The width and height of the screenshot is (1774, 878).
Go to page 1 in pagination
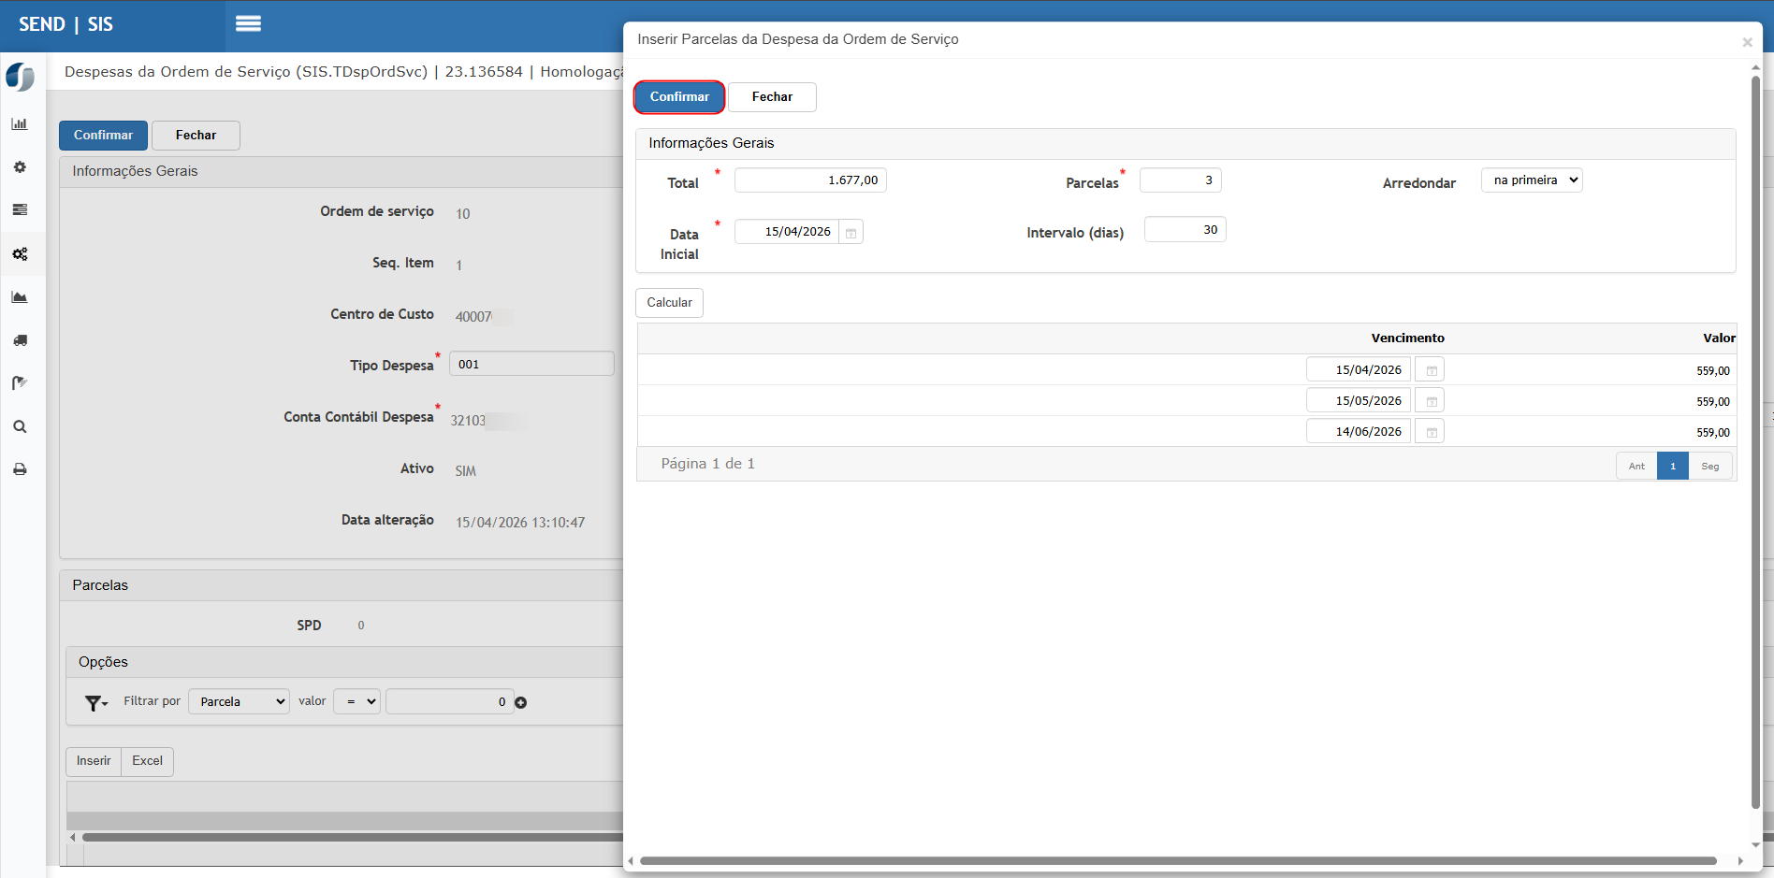click(1672, 466)
